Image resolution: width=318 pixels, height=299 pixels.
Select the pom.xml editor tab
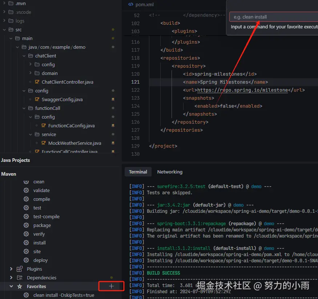(141, 4)
